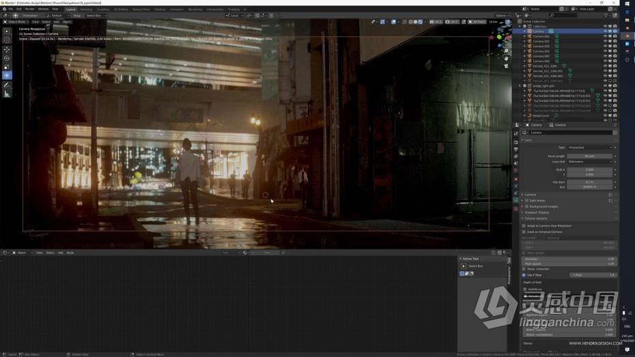Screen dimensions: 635x357
Task: Open the File menu
Action: coord(11,9)
